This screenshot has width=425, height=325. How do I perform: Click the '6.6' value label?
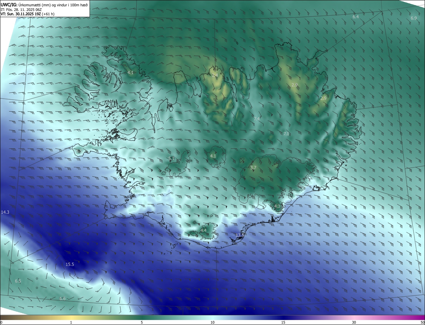[x=62, y=299]
